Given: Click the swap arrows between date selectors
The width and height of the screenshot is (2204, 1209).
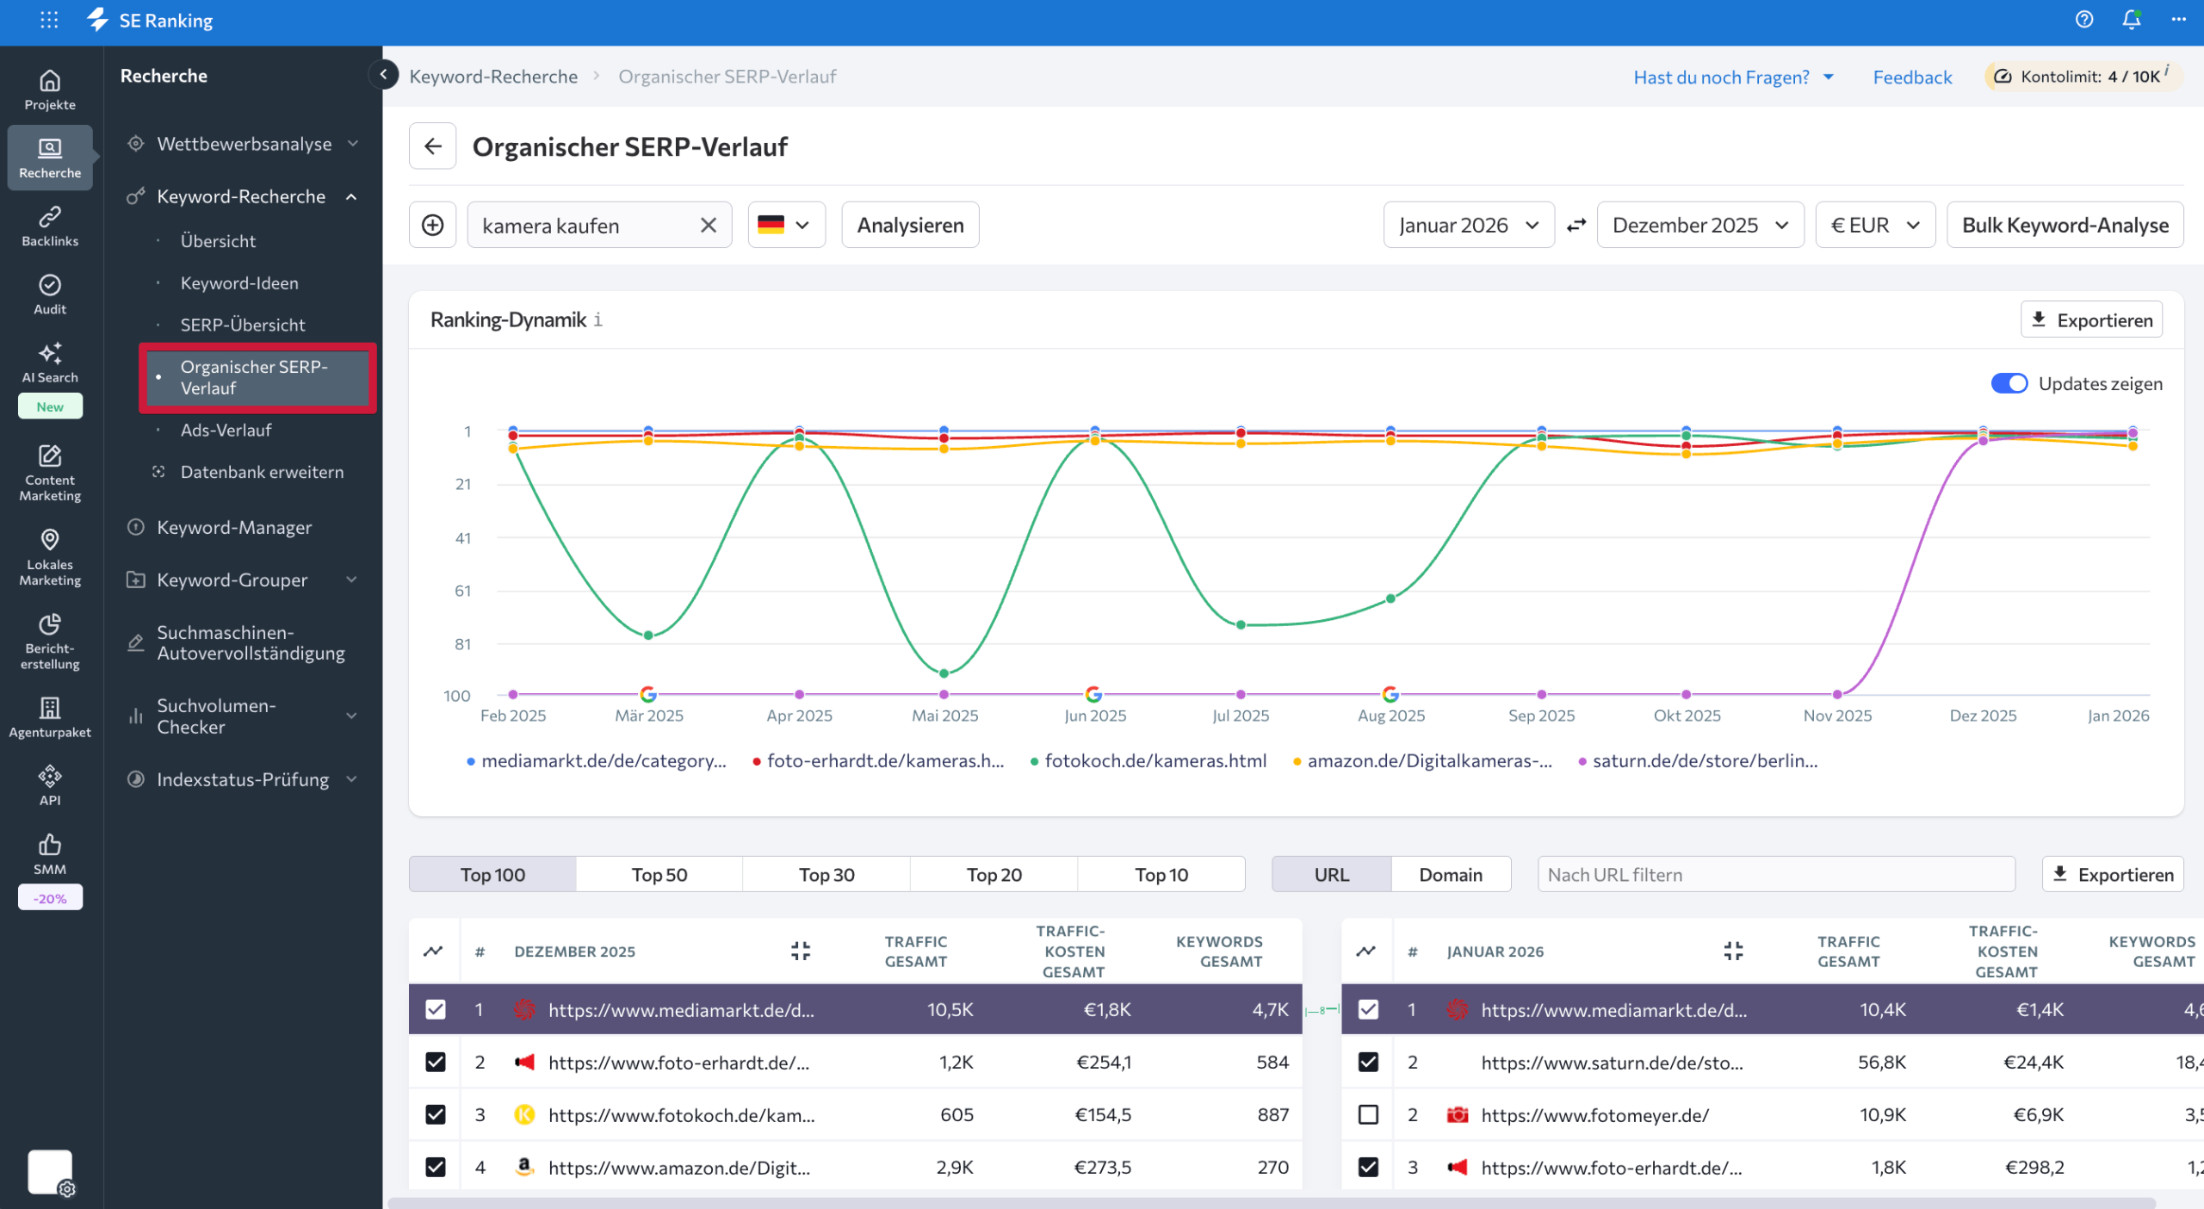Looking at the screenshot, I should [x=1576, y=225].
